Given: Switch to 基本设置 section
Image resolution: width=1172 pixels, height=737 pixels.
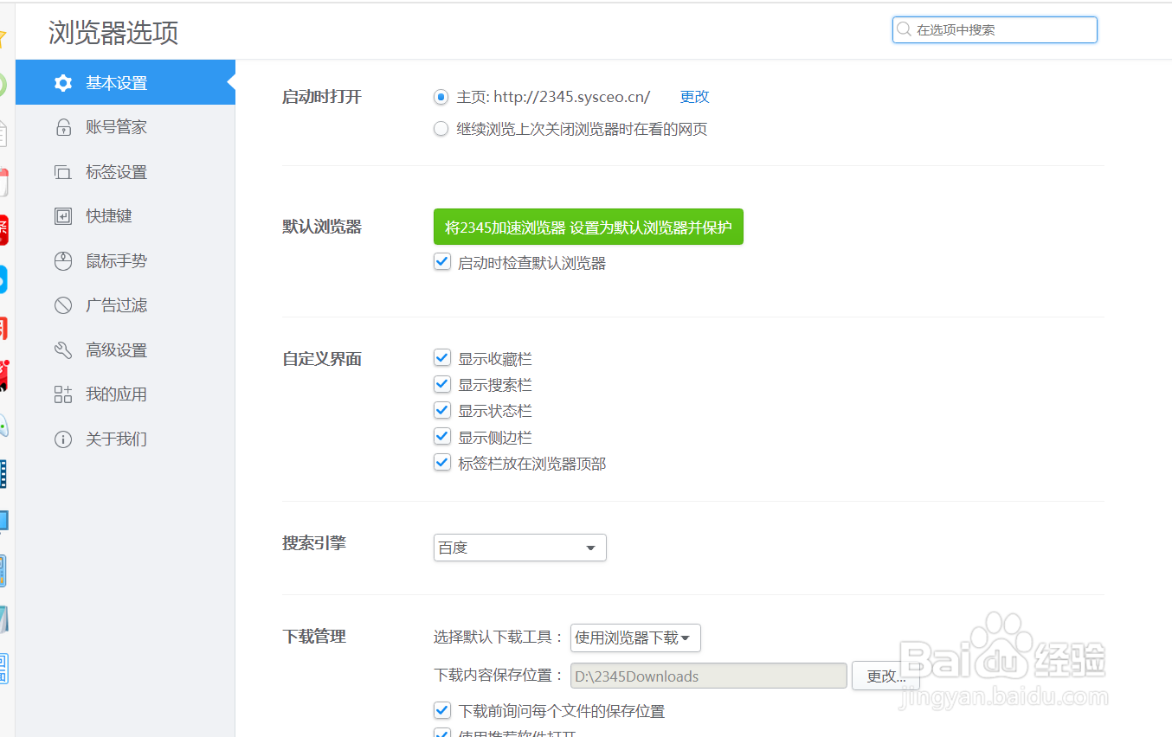Looking at the screenshot, I should (x=125, y=82).
